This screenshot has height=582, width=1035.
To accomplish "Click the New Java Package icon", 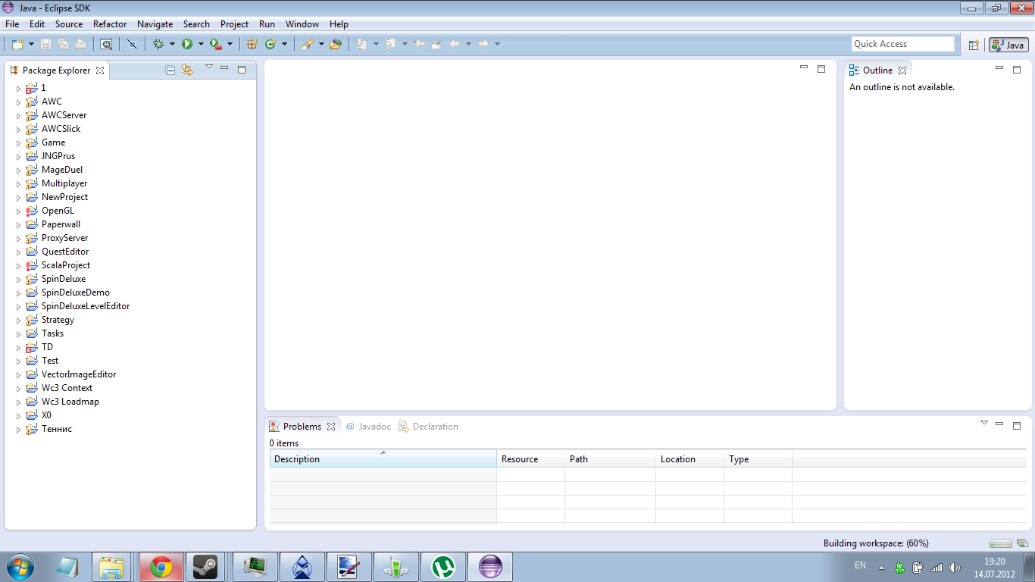I will click(x=252, y=44).
